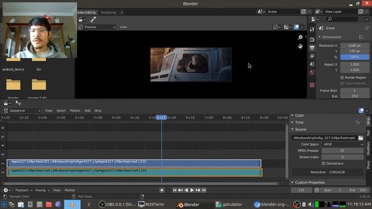Toggle the auto keying record button
The image size is (372, 209).
(x=162, y=190)
